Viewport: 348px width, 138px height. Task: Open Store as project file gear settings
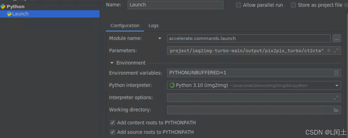[346, 5]
